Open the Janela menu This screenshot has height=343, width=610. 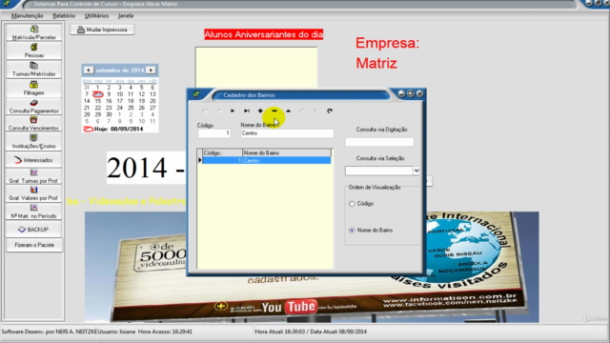[x=126, y=16]
